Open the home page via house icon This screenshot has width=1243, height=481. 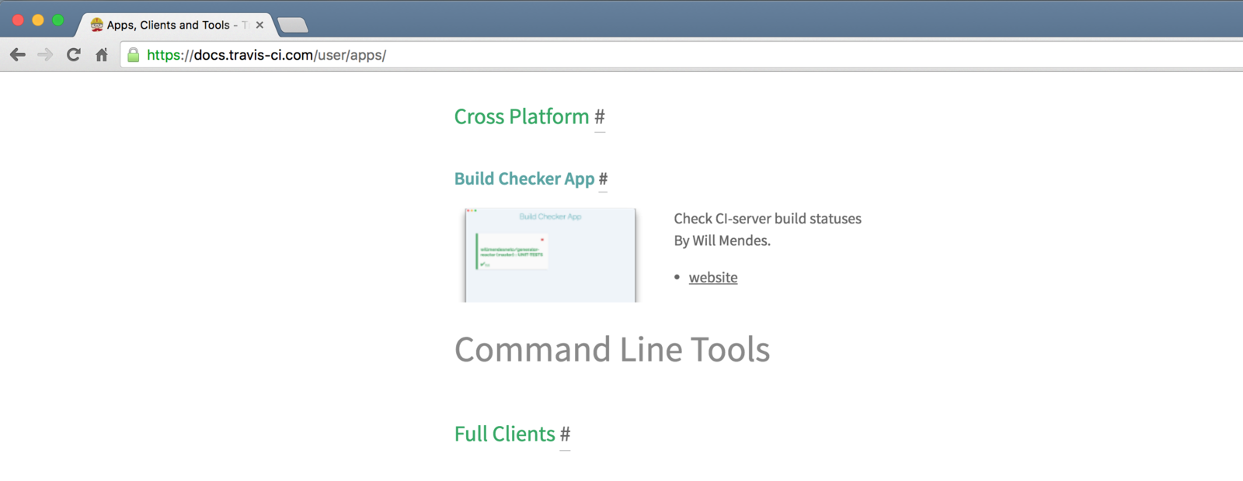(102, 55)
